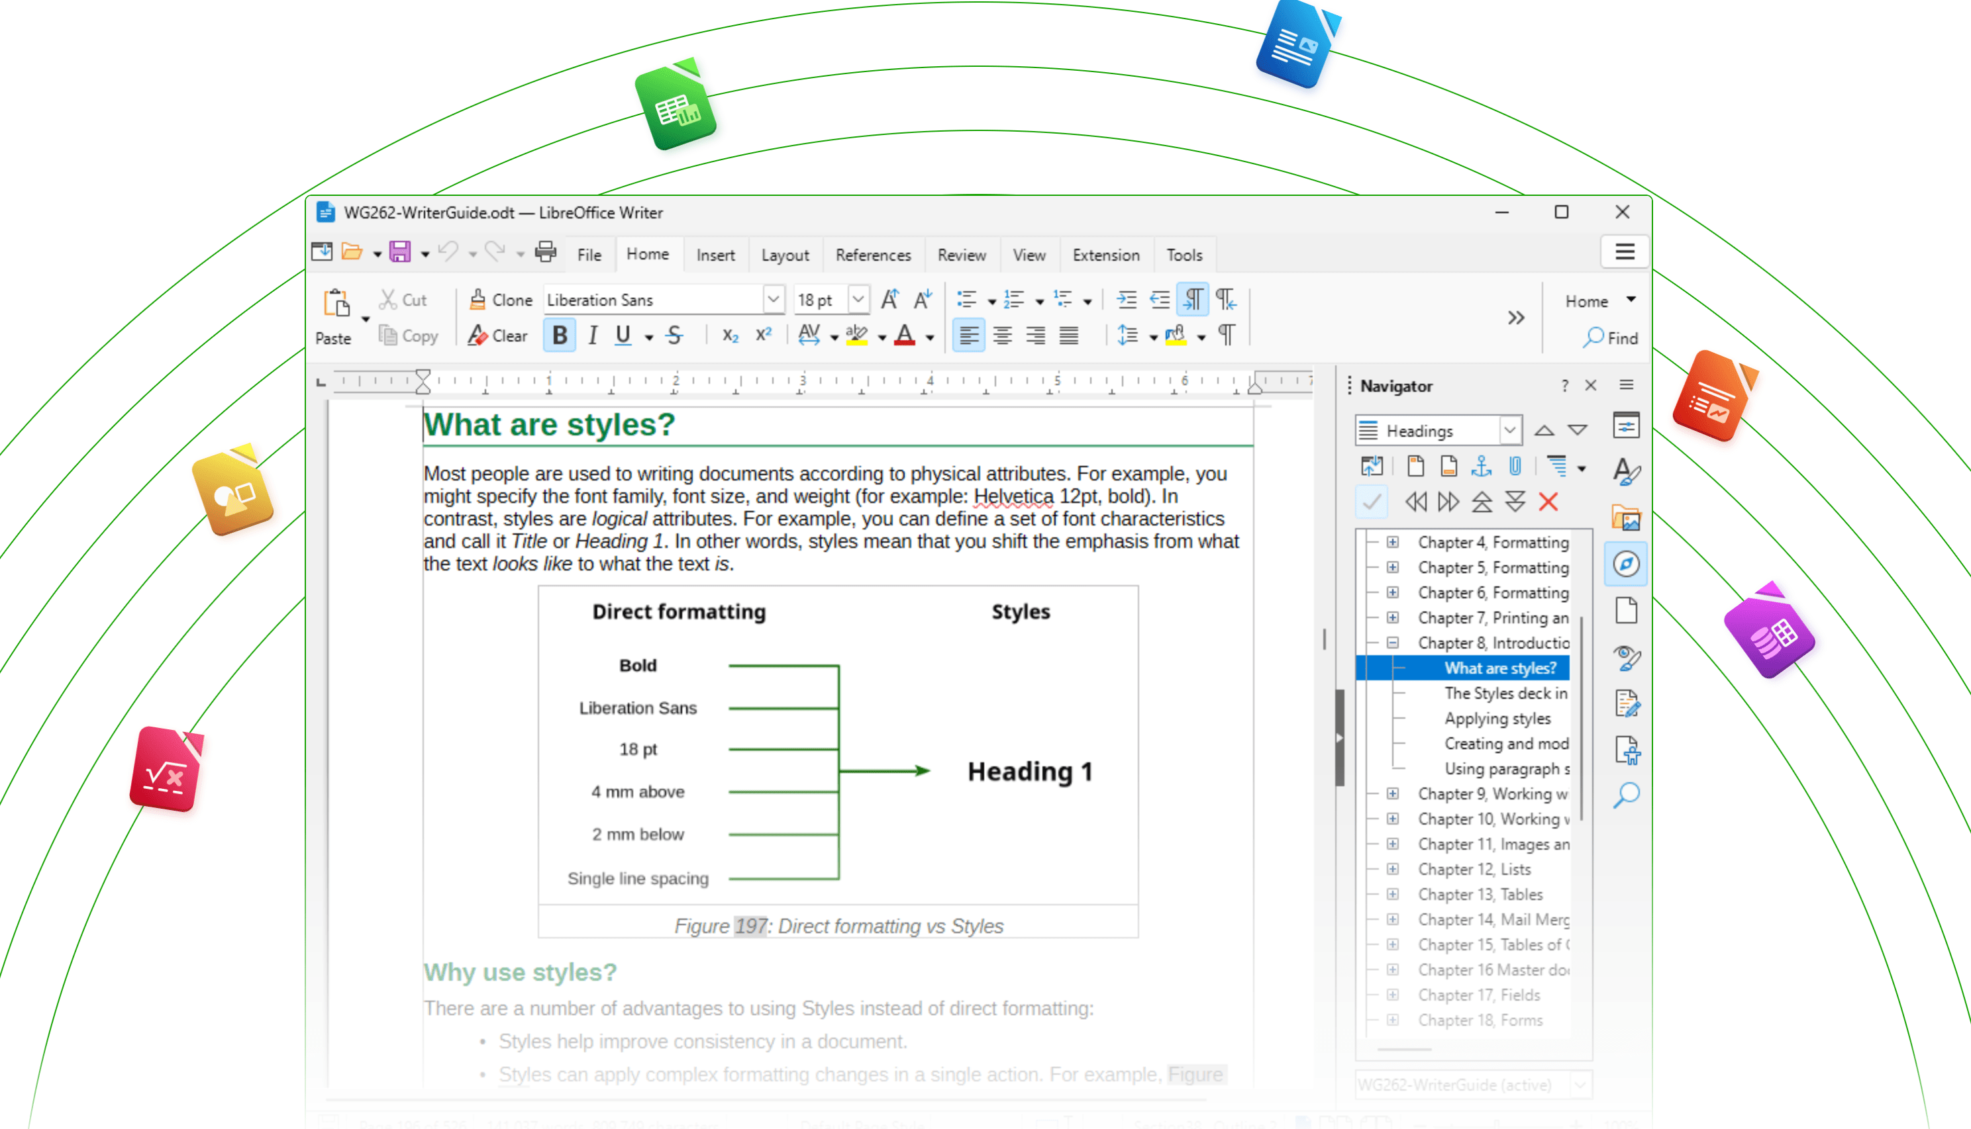1971x1129 pixels.
Task: Toggle right-to-left paragraph direction
Action: pos(1227,300)
